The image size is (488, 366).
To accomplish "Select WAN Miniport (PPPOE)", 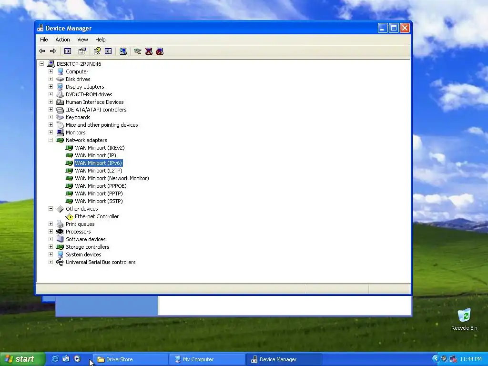I will click(101, 186).
